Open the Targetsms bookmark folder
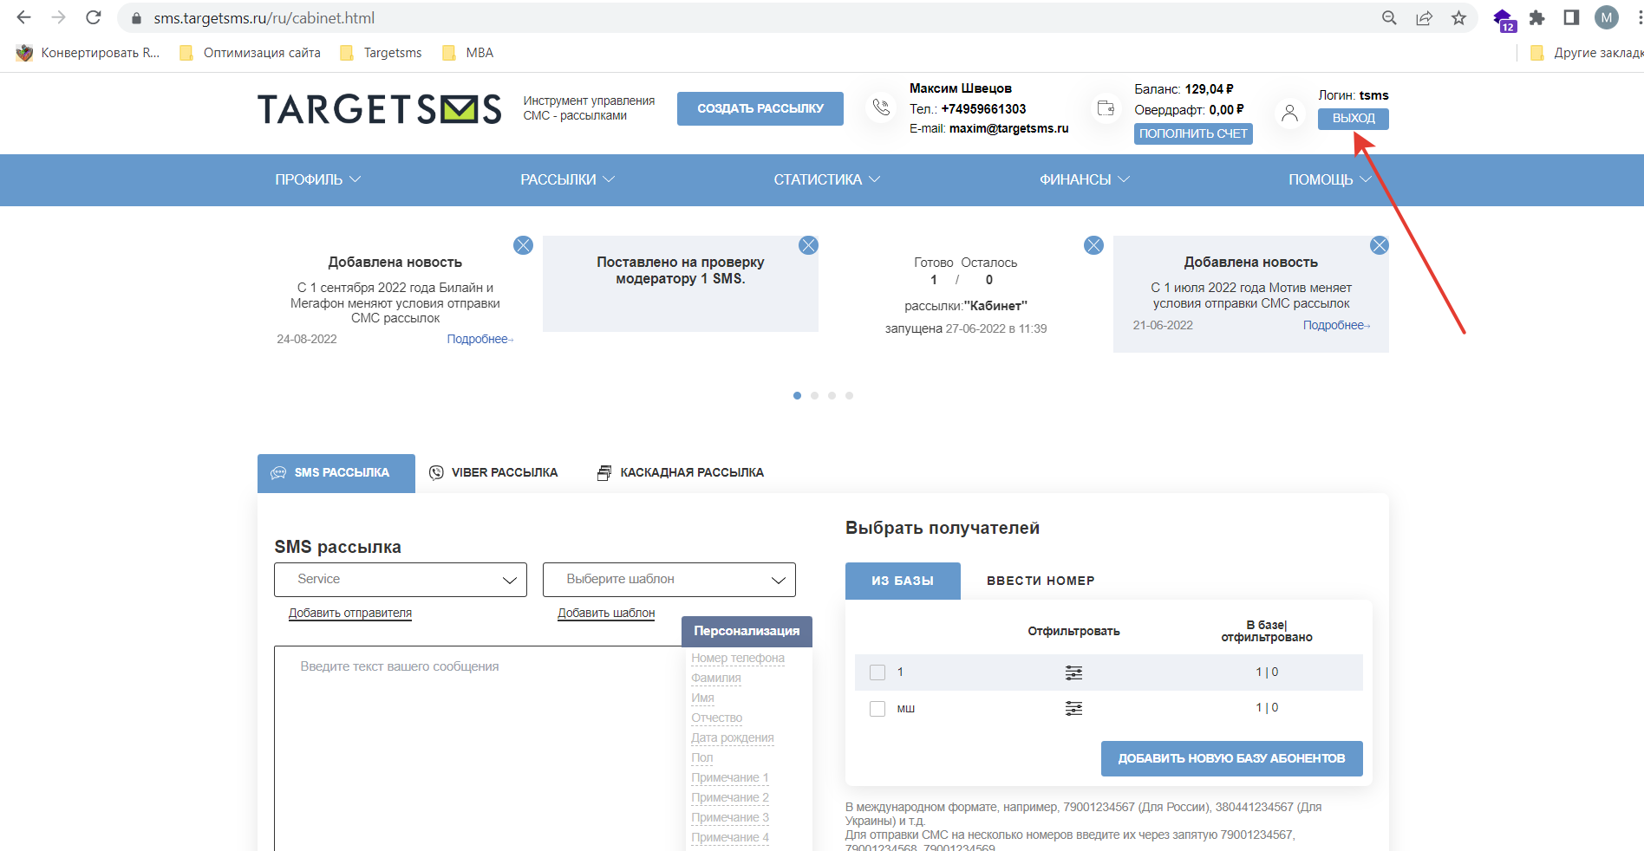Screen dimensions: 1644x851 (381, 53)
